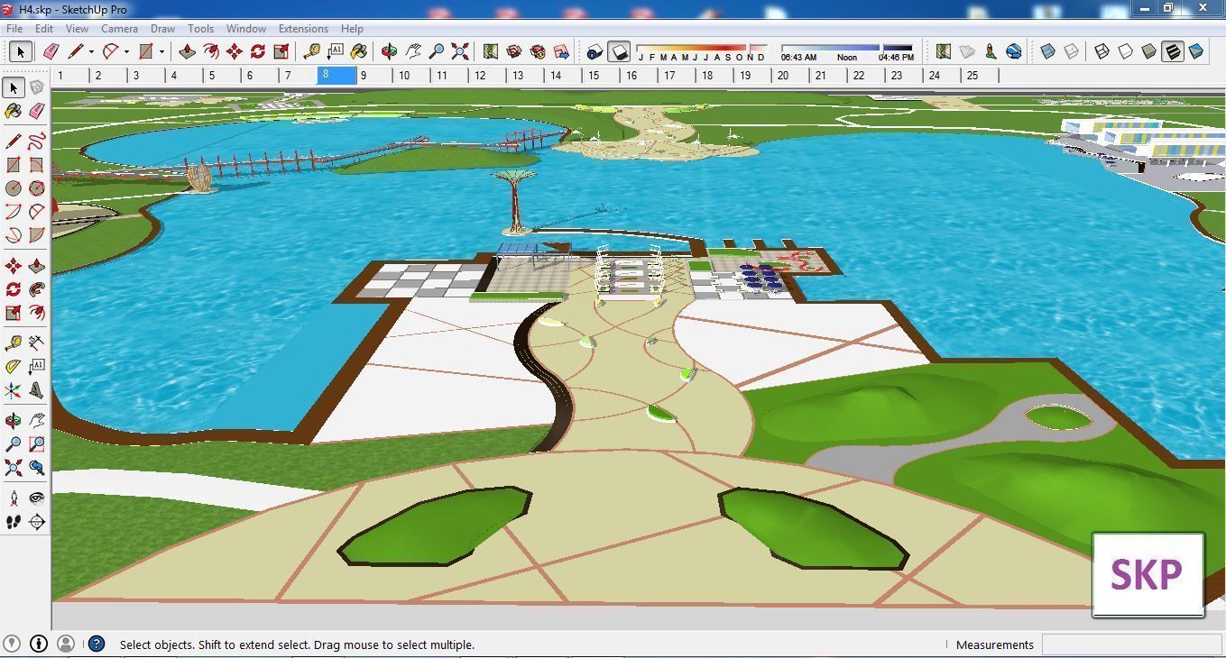Open the Arc tool dropdown arrow
1226x658 pixels.
tap(126, 51)
